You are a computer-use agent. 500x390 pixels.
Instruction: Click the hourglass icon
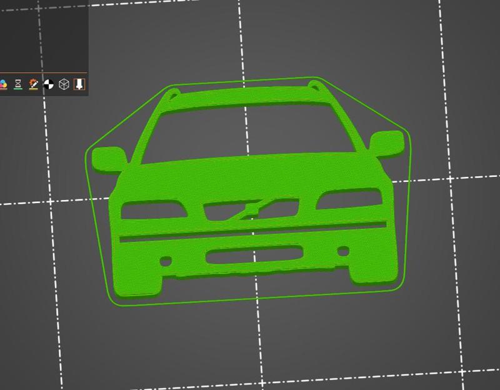(18, 84)
